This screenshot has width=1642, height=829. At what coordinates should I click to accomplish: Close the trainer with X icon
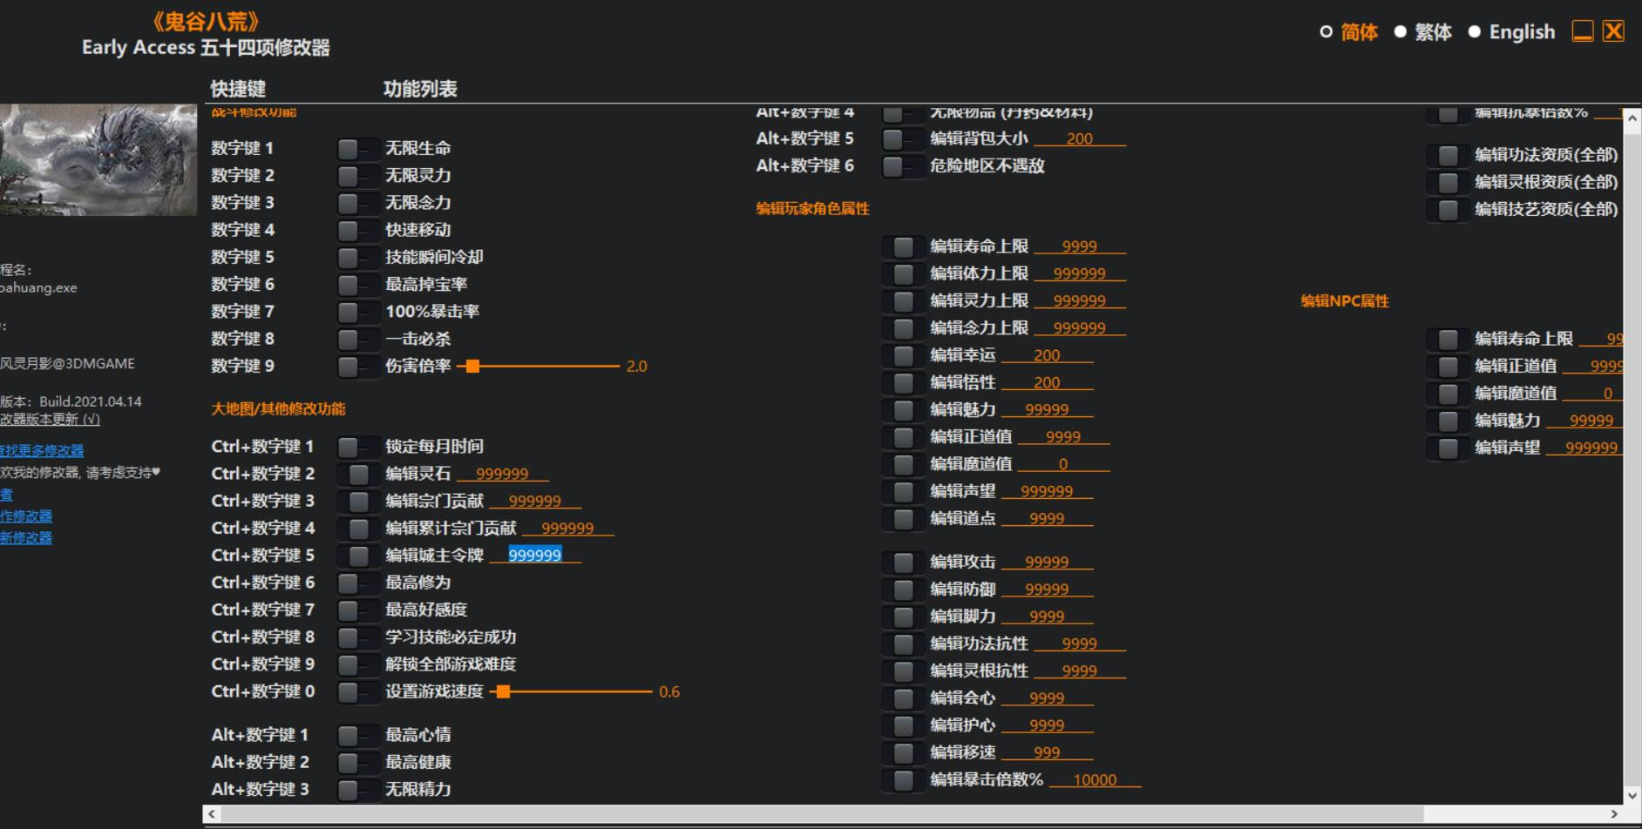coord(1613,31)
